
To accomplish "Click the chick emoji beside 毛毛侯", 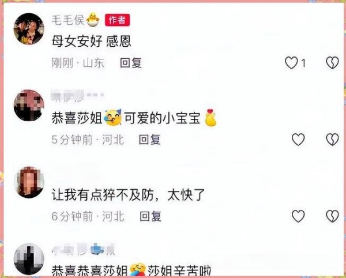I will [93, 20].
